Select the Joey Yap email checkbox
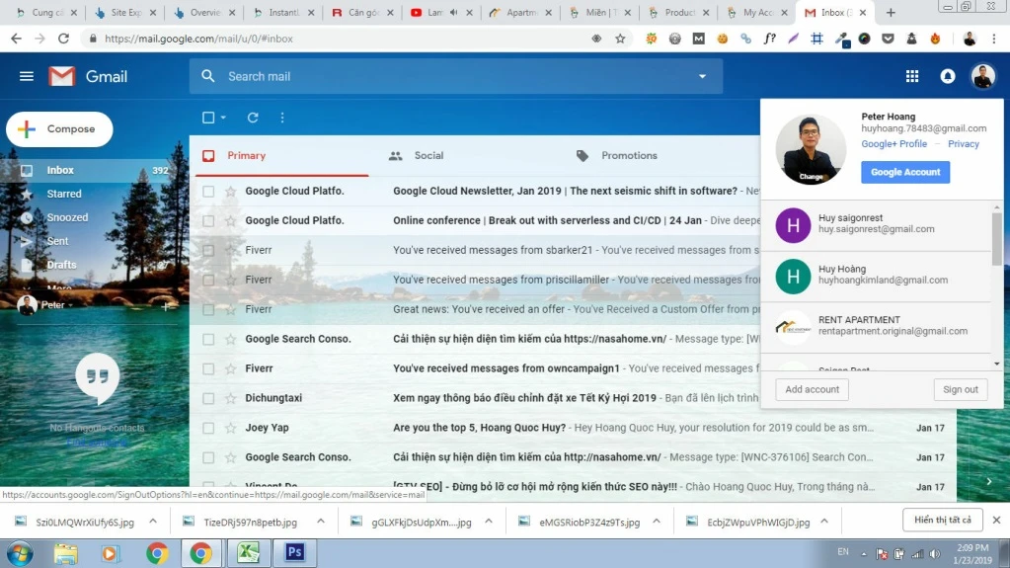The image size is (1010, 568). (208, 428)
